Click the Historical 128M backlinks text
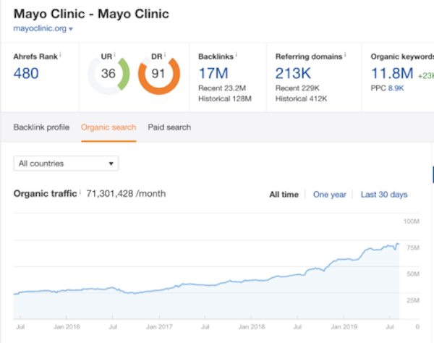 [225, 98]
